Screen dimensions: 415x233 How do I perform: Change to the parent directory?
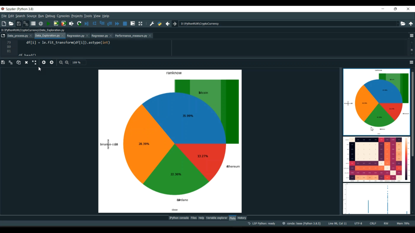[411, 24]
